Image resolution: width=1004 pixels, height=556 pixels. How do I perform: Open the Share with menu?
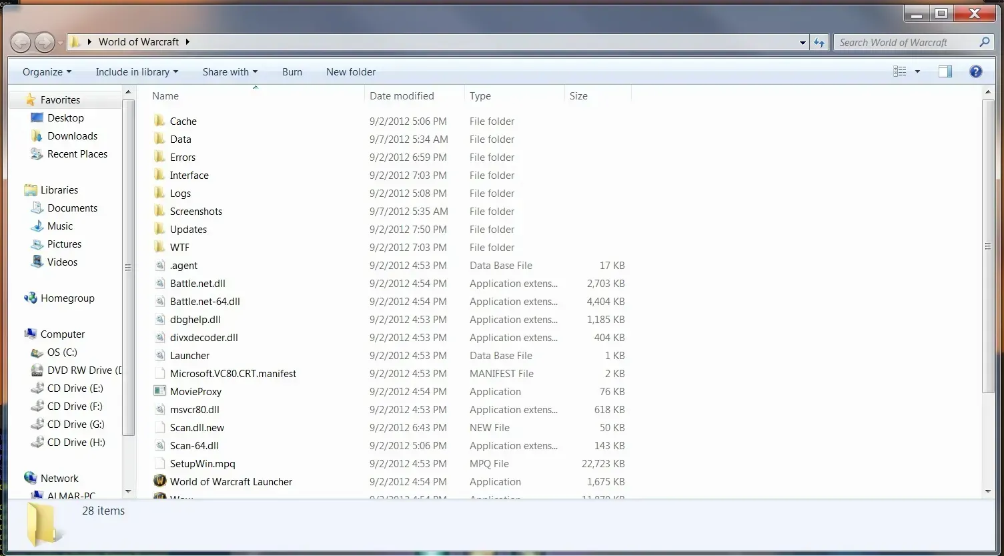[229, 71]
